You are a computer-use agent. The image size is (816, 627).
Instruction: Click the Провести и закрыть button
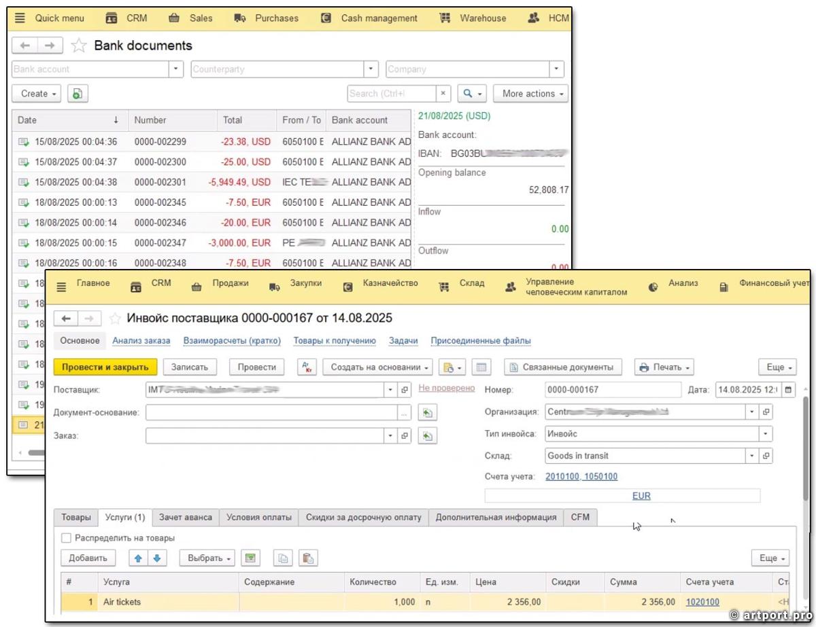click(x=105, y=367)
